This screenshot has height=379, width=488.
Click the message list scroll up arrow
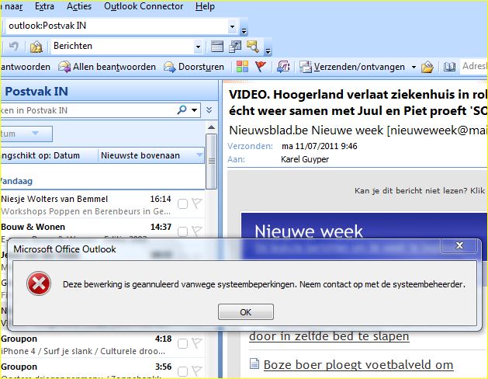click(x=211, y=127)
